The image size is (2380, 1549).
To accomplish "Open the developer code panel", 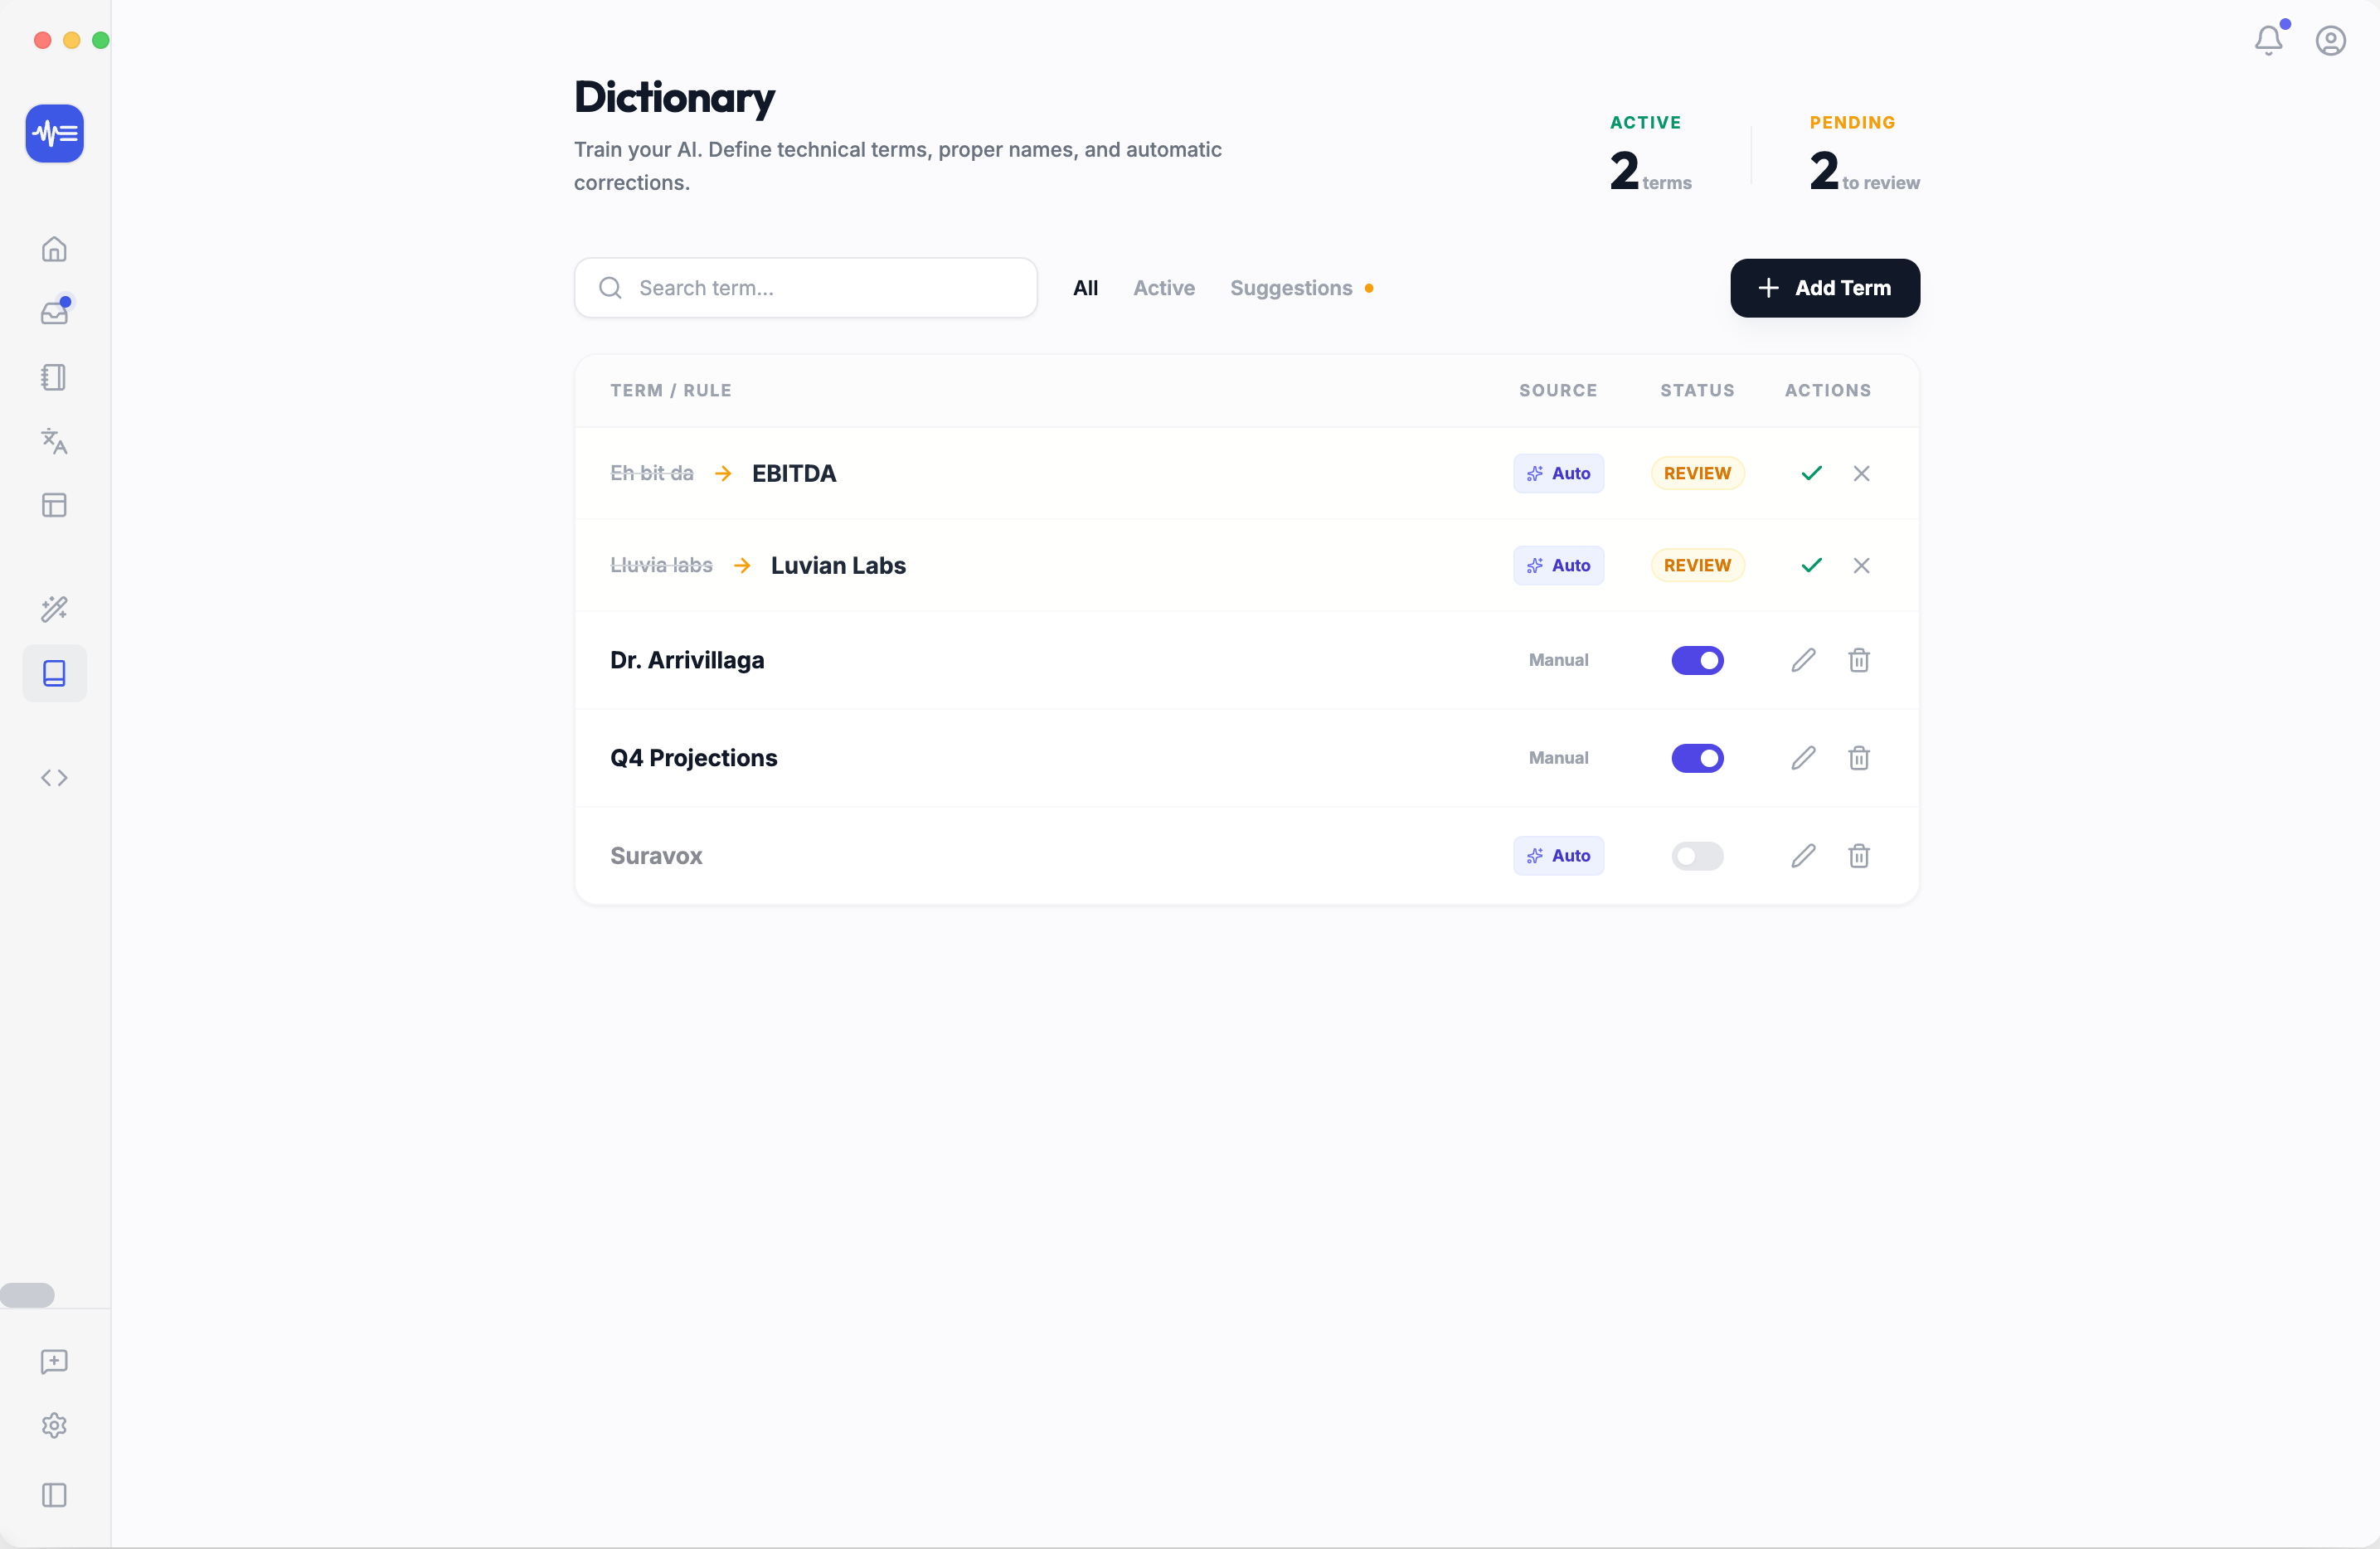I will coord(54,778).
